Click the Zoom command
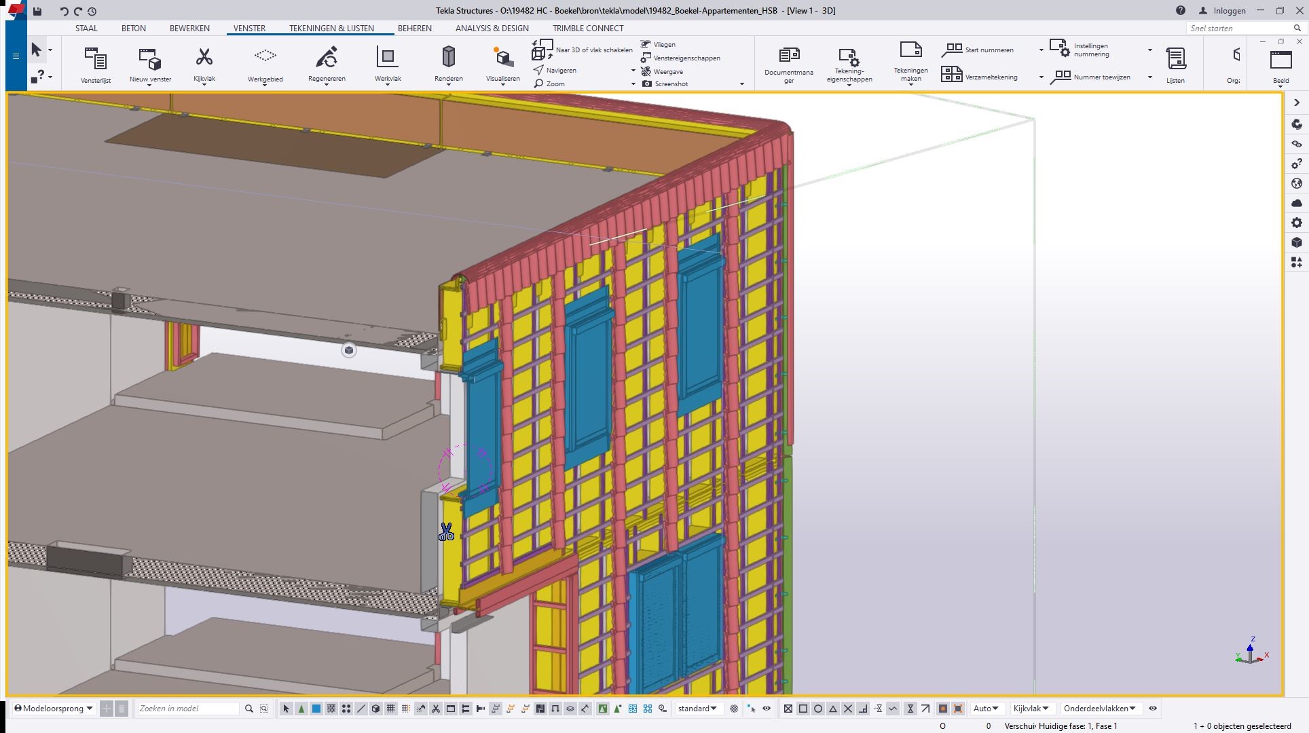 (549, 84)
